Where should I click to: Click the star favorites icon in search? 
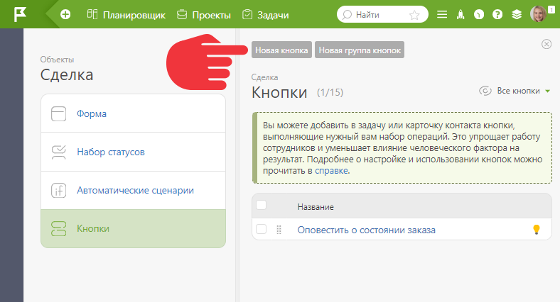pos(414,15)
